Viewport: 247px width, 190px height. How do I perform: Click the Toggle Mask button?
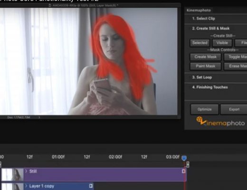236,57
